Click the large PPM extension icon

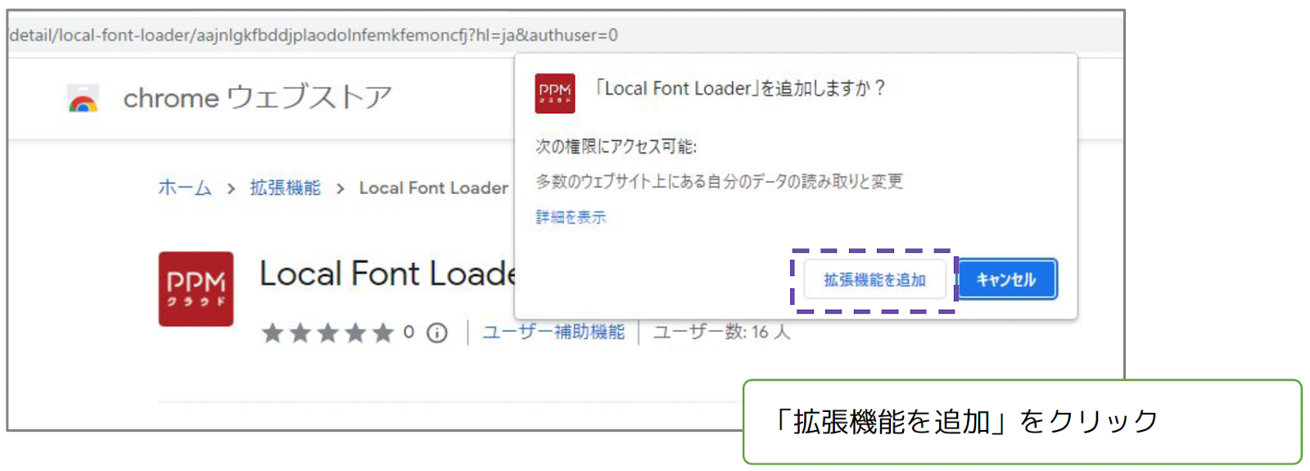[196, 289]
